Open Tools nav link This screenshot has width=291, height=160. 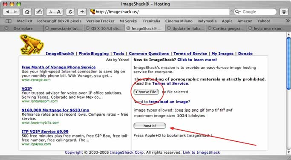(x=119, y=53)
